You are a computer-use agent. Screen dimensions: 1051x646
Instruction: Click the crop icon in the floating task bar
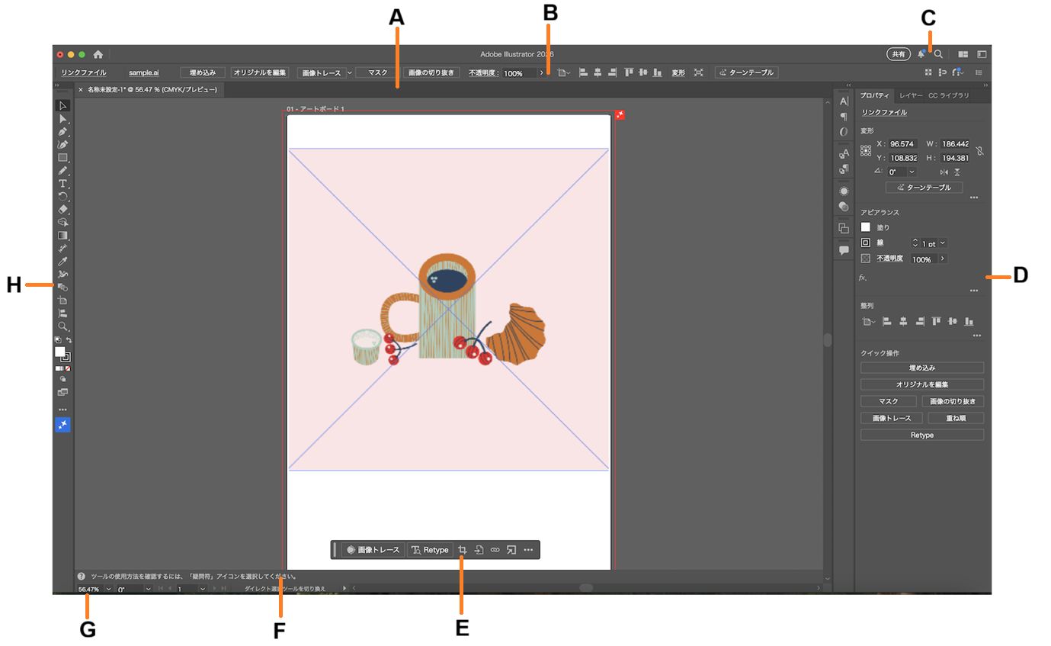coord(462,549)
